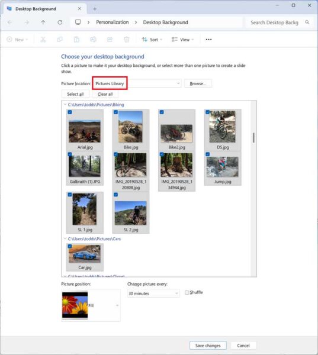Viewport: 318px width, 355px height.
Task: Click the Browse... button
Action: (x=198, y=83)
